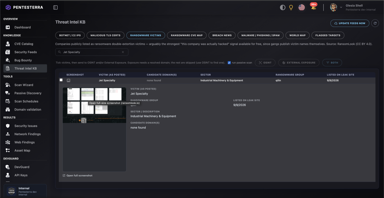Click qilin ransomware group cell

click(x=278, y=80)
